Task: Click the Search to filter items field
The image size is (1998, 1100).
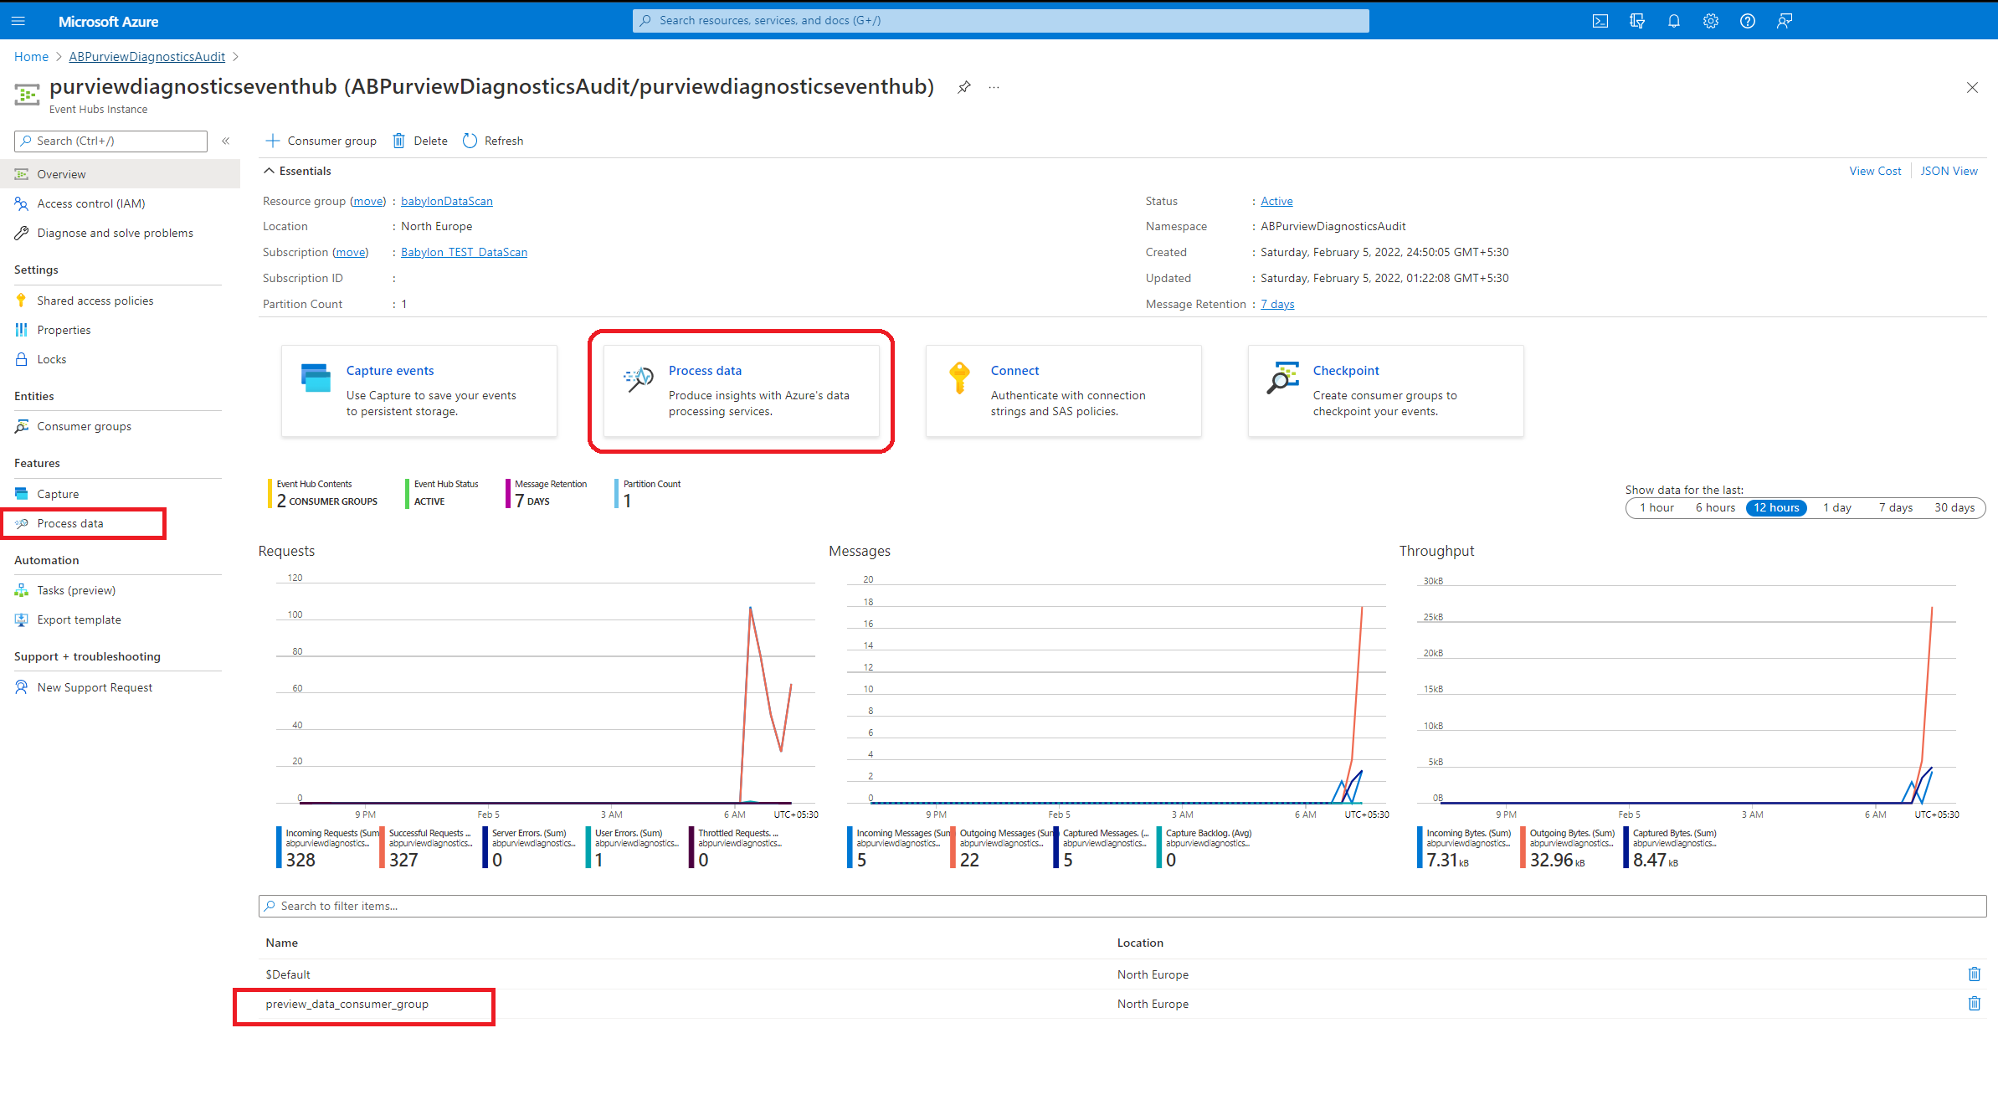Action: coord(1122,906)
